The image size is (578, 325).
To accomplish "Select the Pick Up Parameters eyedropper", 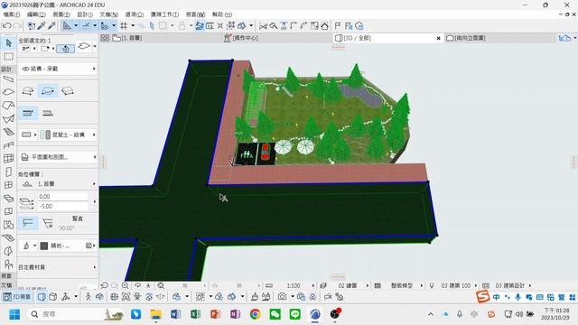I will click(x=42, y=26).
